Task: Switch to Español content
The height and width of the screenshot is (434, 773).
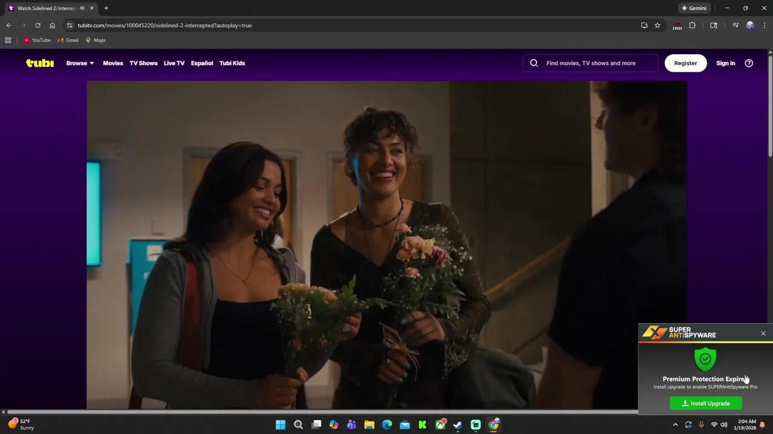Action: (202, 63)
